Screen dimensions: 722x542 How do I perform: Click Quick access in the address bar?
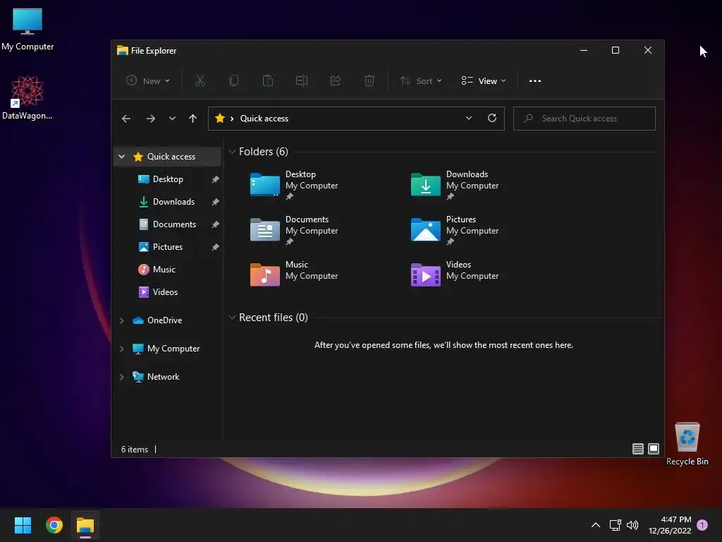[264, 119]
